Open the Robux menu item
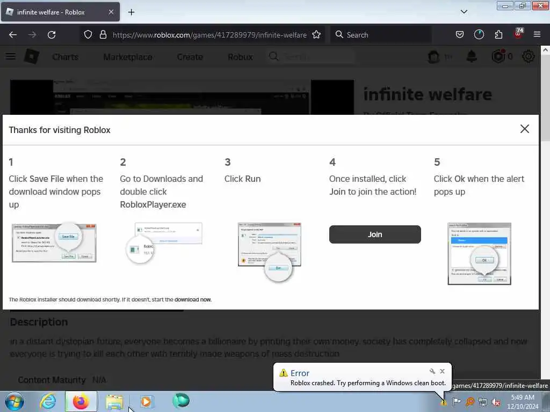The width and height of the screenshot is (550, 412). [x=240, y=57]
